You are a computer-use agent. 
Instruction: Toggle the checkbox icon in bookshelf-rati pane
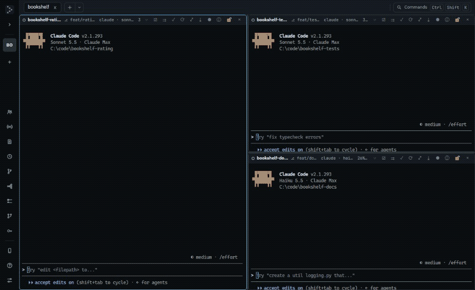point(155,20)
